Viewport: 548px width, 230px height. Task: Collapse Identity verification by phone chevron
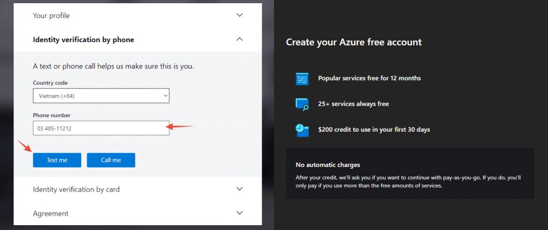(239, 39)
